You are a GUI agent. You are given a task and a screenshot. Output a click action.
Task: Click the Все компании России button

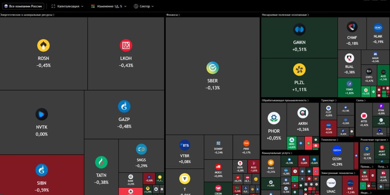[23, 6]
